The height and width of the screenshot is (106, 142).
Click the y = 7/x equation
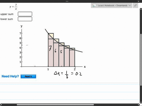point(13,7)
